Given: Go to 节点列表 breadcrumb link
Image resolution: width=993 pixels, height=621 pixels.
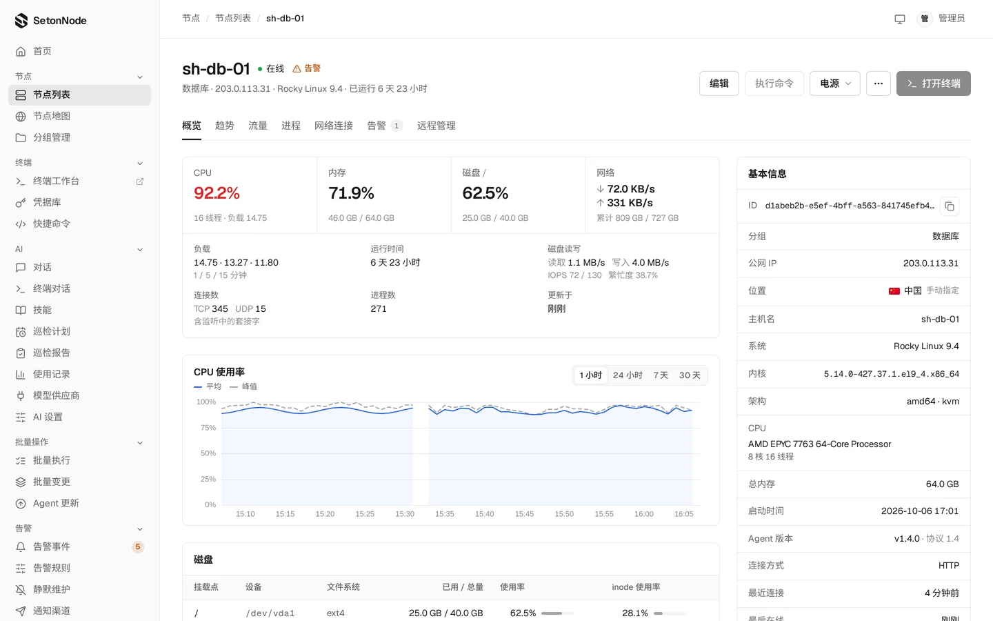Looking at the screenshot, I should pos(233,19).
